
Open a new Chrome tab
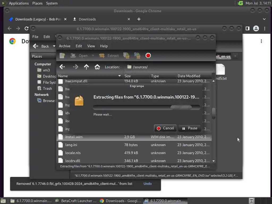139,19
